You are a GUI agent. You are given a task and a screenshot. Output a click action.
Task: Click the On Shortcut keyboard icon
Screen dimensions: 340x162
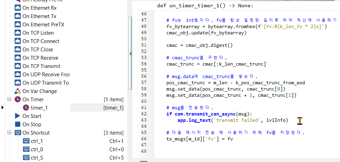click(18, 133)
